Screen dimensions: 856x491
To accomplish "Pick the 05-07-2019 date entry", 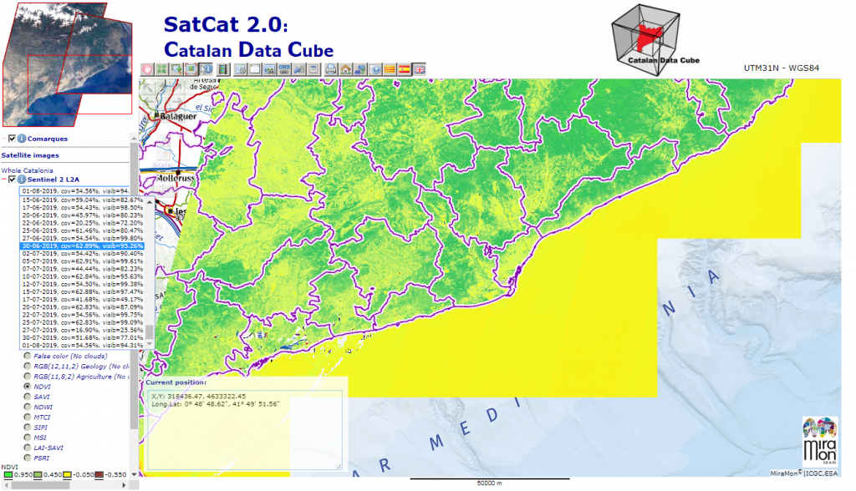I will 83,261.
